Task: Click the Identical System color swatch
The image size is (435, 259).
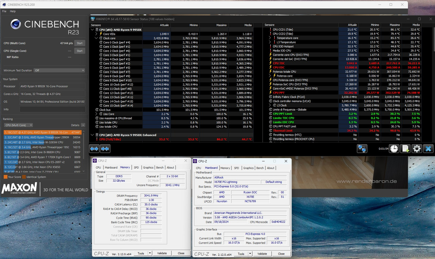Action: coord(24,177)
